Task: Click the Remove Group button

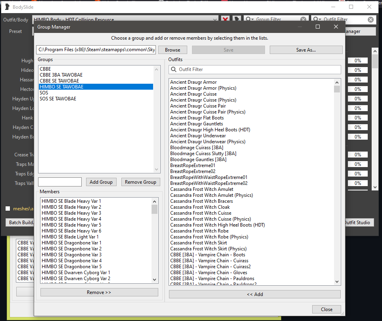Action: (140, 182)
